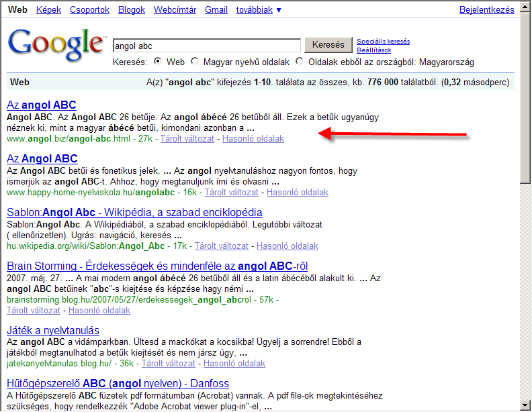
Task: Open the Gmail link
Action: (x=216, y=10)
